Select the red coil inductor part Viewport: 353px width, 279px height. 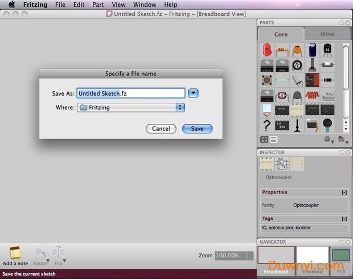312,95
